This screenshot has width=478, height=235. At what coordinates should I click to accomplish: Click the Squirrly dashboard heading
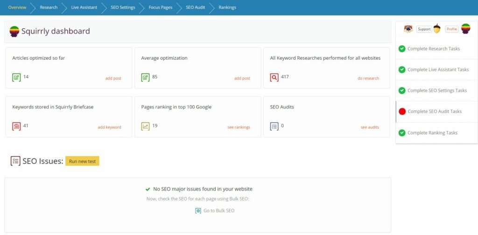pos(56,31)
